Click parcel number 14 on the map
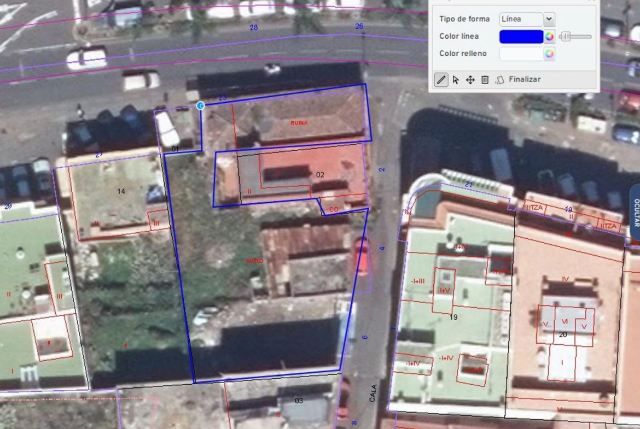 click(x=121, y=191)
